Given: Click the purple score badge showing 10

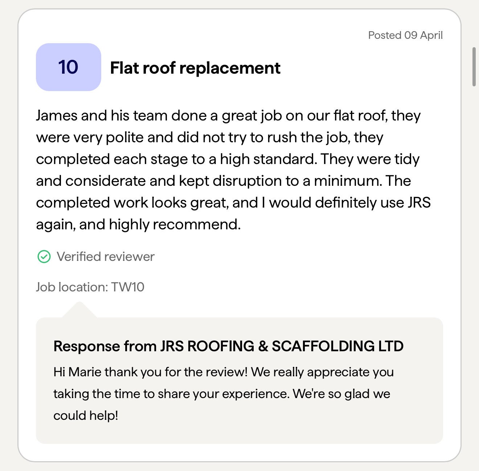Looking at the screenshot, I should coord(68,67).
